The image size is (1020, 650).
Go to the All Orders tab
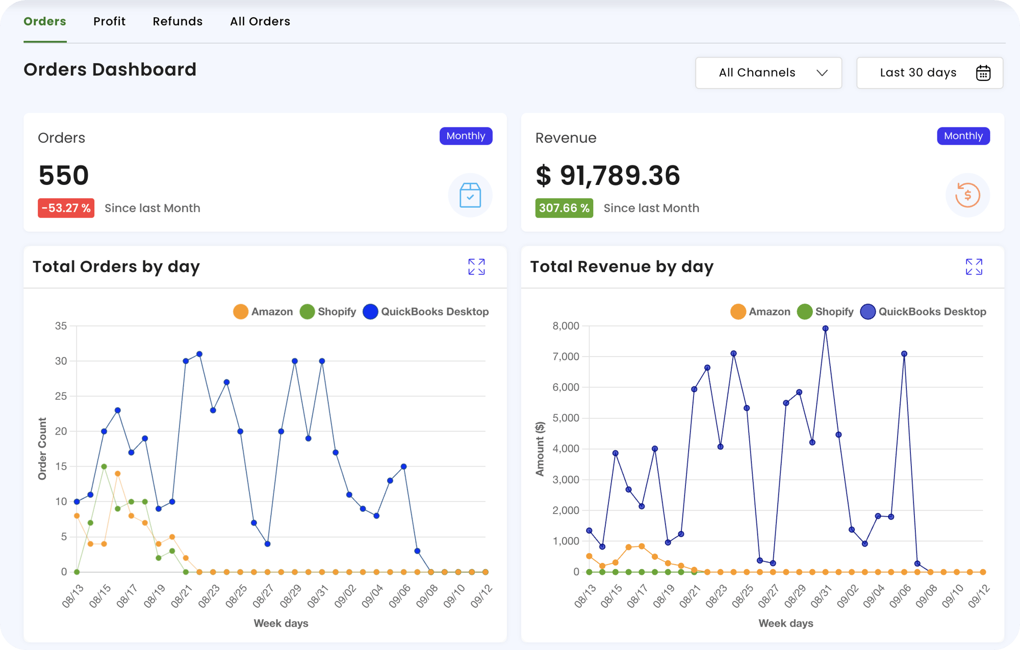(x=260, y=21)
